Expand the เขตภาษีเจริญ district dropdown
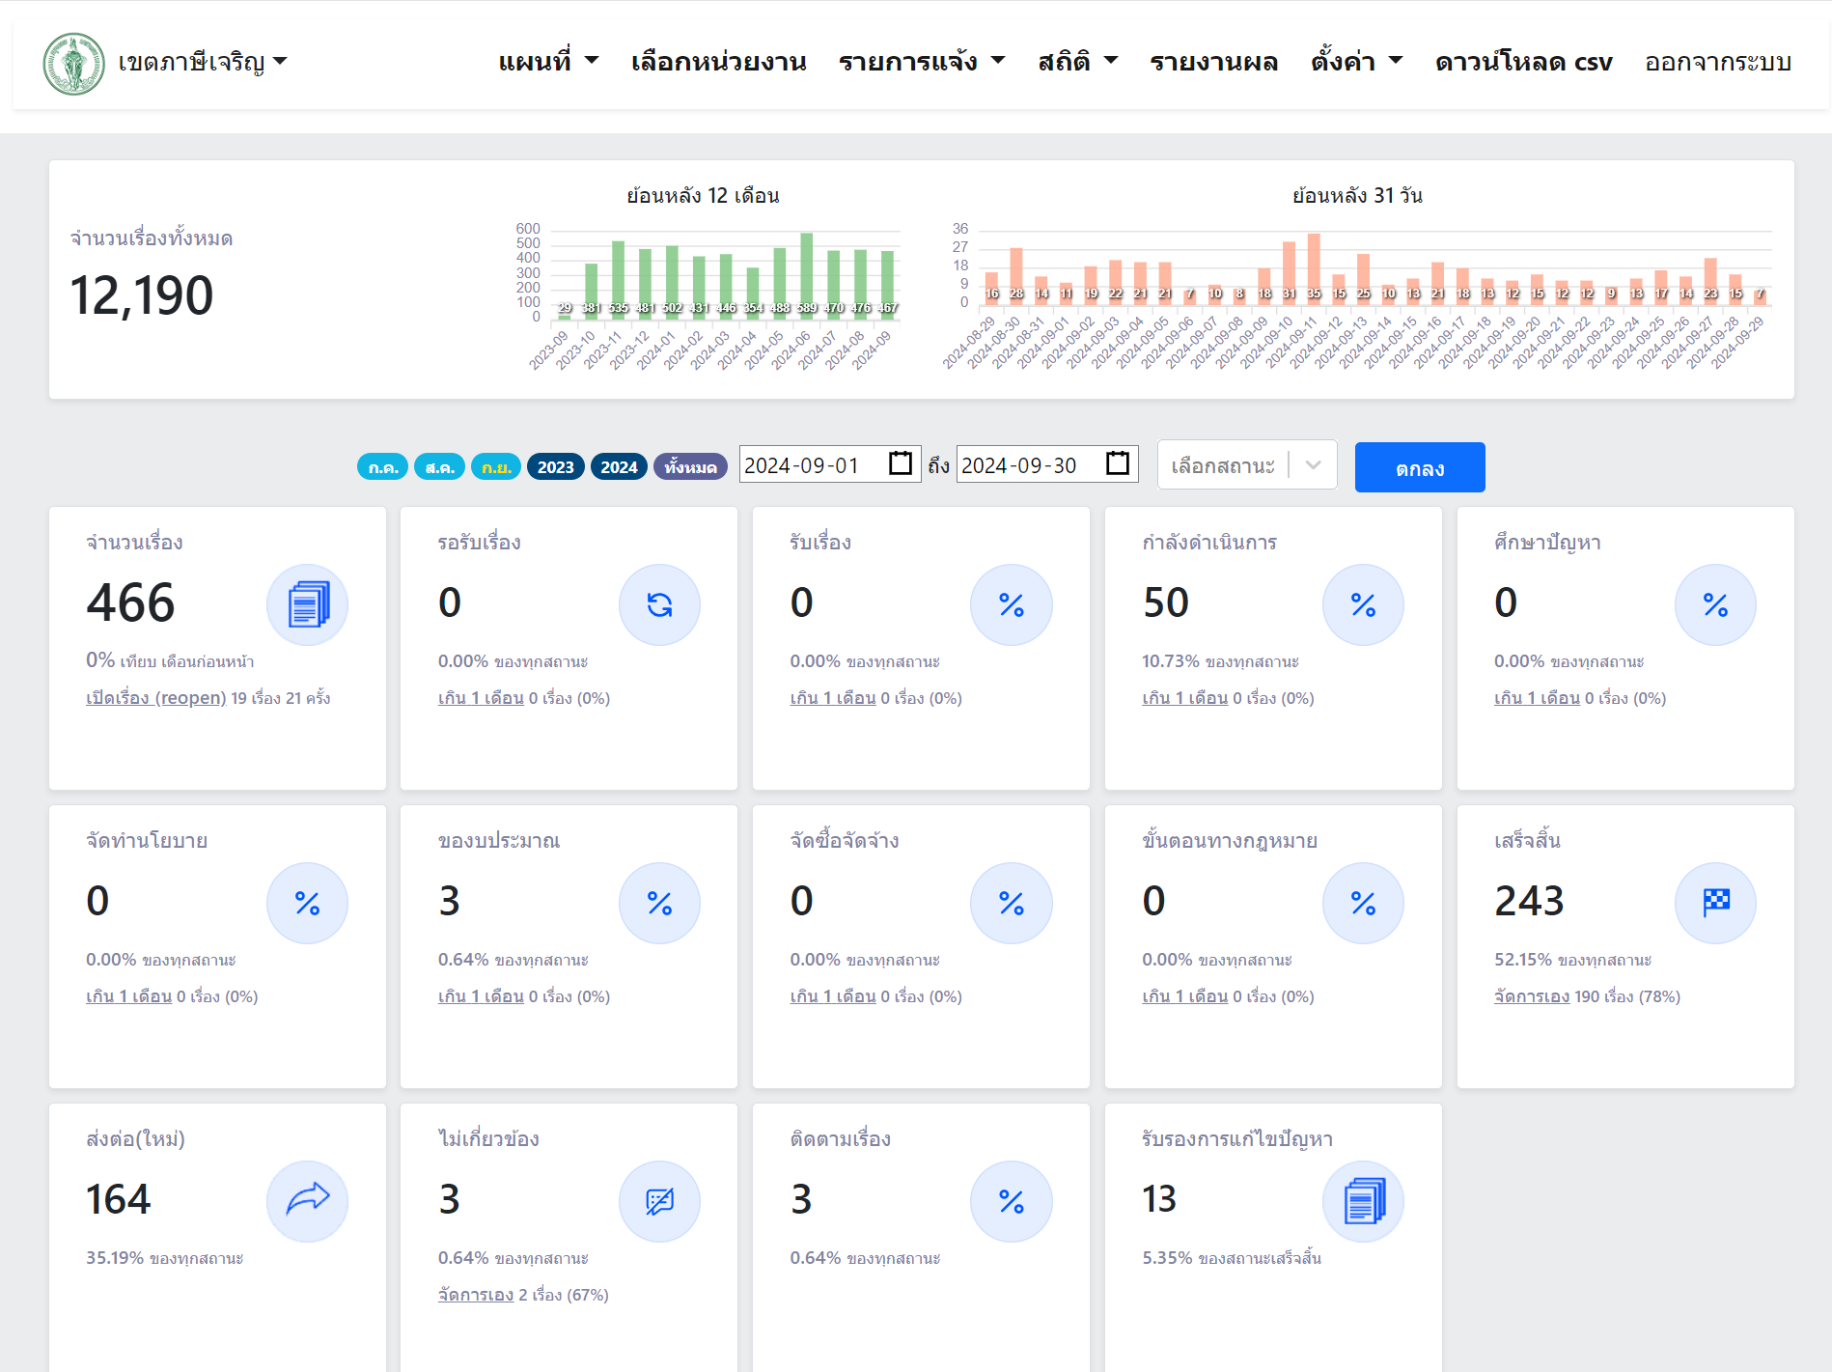Screen dimensions: 1832x1372 203,62
